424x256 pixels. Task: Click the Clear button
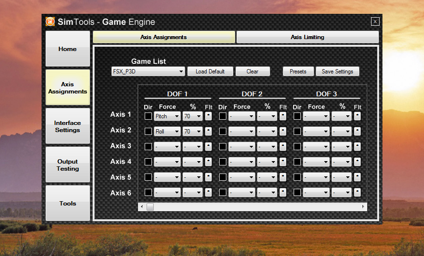click(x=253, y=72)
